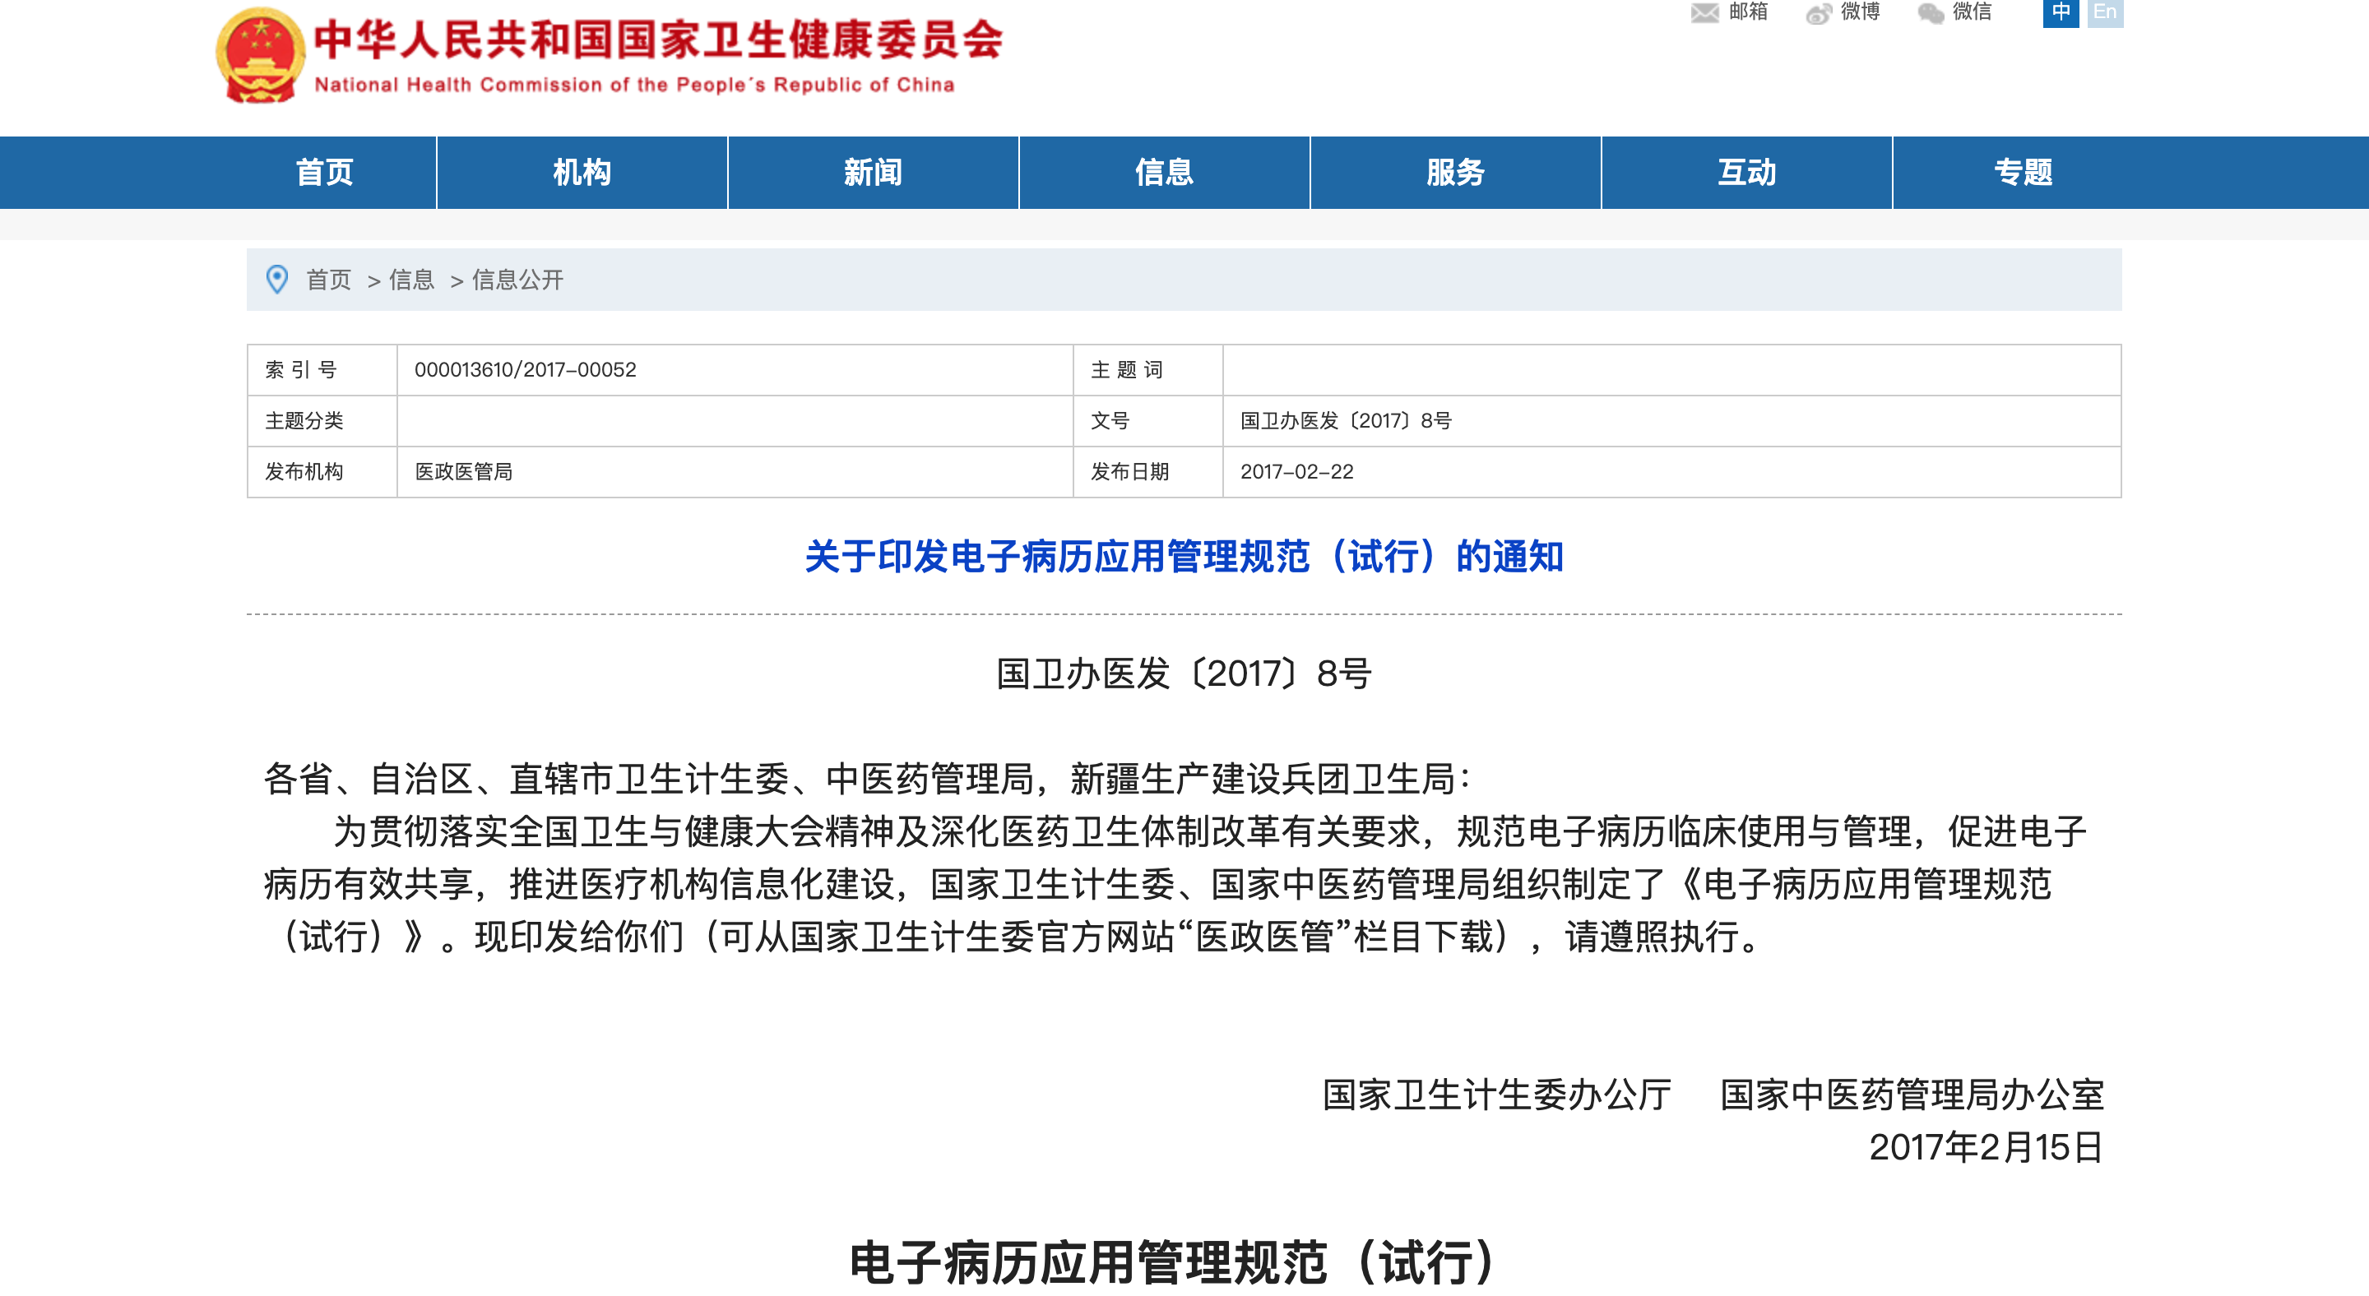
Task: Select the 新闻 navigation tab
Action: click(x=873, y=173)
